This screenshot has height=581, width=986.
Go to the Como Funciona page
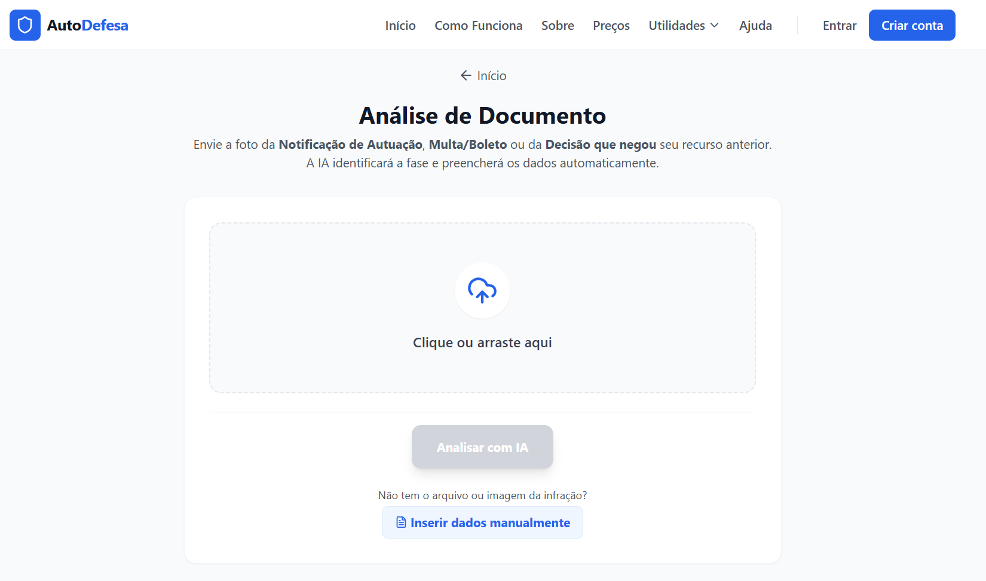[x=479, y=26]
